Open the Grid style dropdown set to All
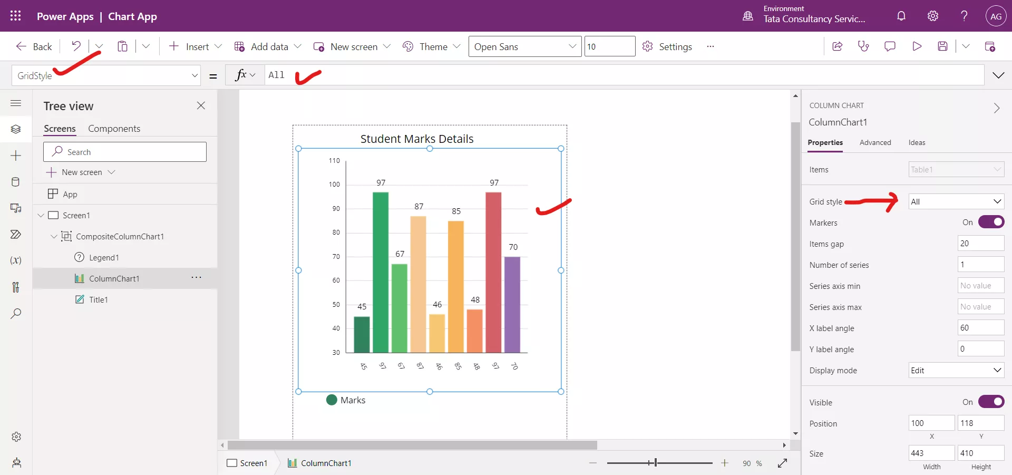Image resolution: width=1012 pixels, height=475 pixels. 956,201
